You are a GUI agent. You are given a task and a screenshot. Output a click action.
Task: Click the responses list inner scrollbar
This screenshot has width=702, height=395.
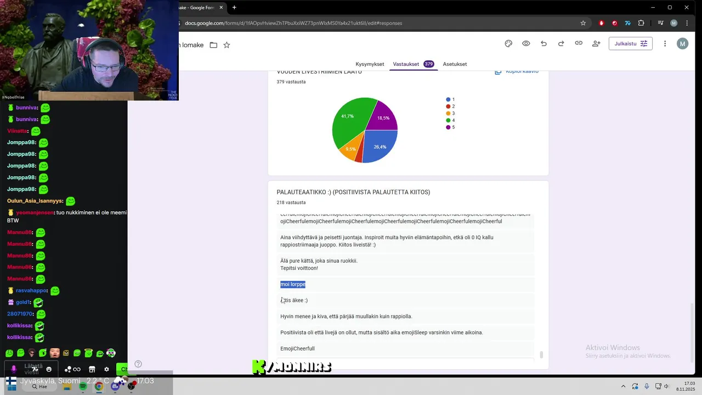point(541,354)
